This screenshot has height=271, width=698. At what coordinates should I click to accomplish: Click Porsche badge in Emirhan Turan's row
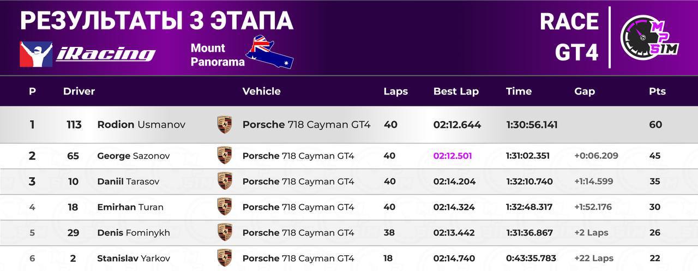[224, 207]
